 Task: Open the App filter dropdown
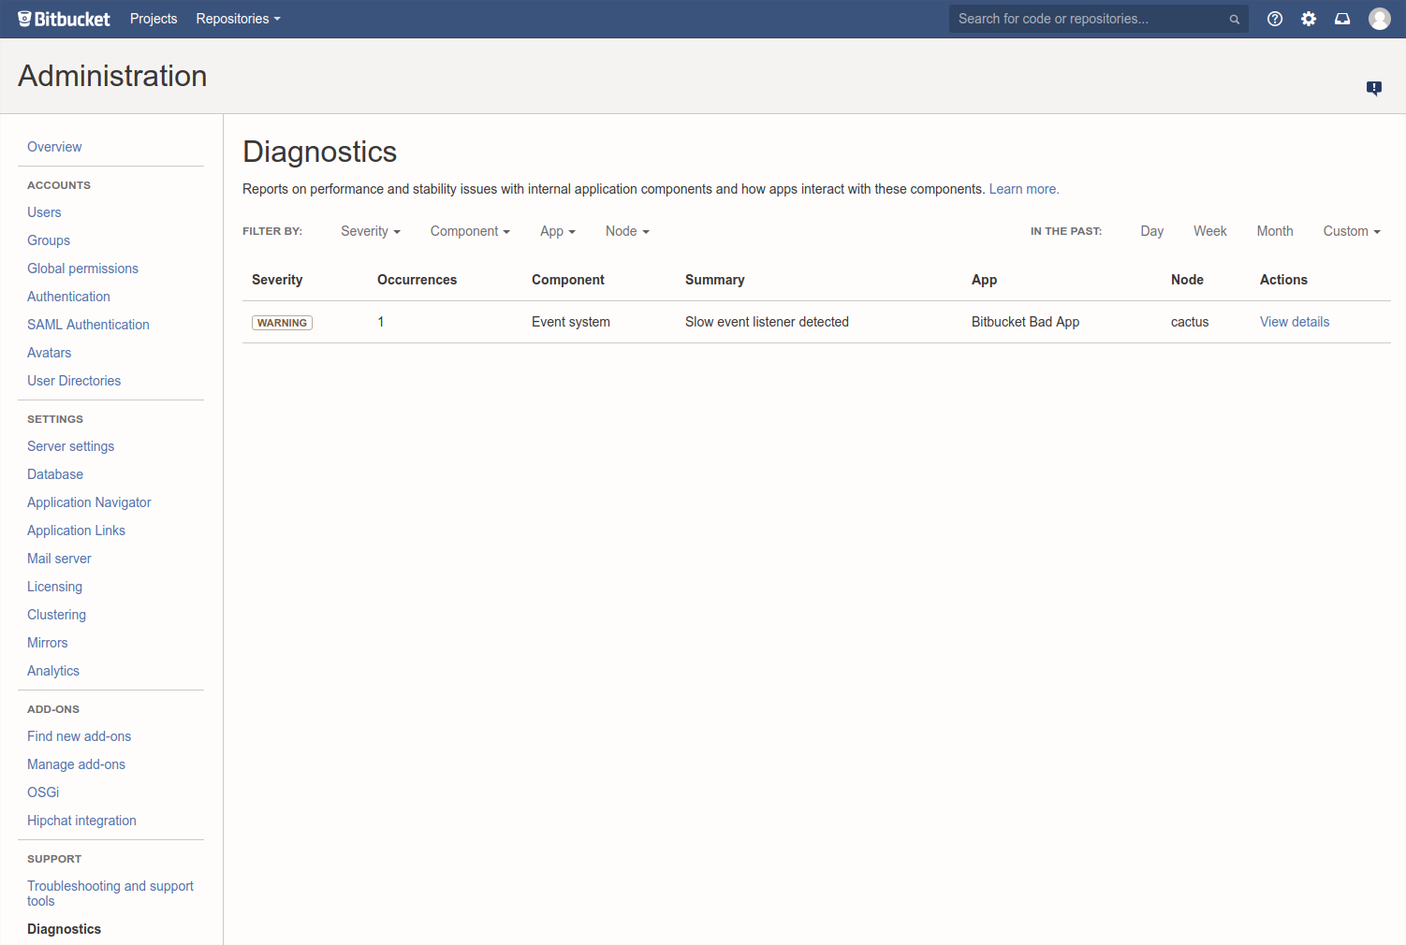557,231
